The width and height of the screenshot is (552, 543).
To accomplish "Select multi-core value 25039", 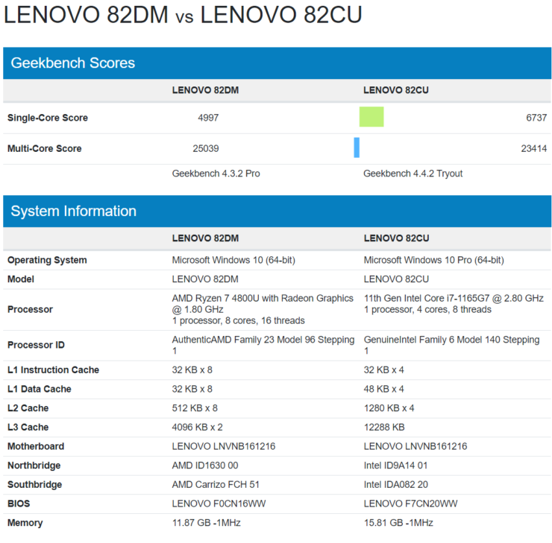I will pos(206,148).
